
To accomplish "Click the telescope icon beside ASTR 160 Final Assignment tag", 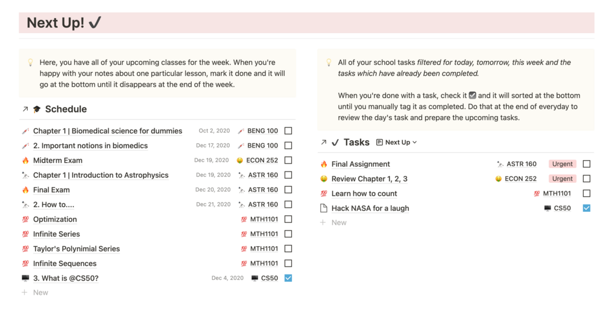I will point(500,164).
